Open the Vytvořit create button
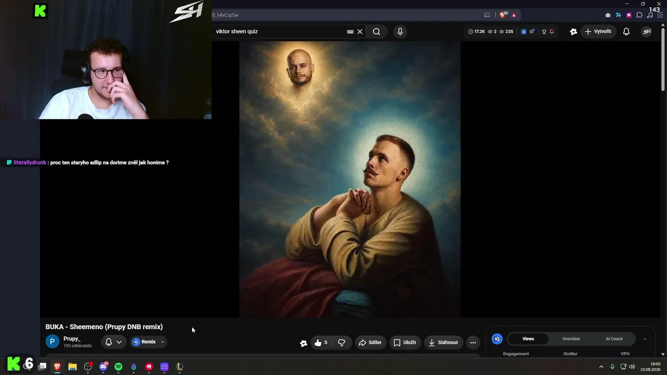 (x=598, y=31)
